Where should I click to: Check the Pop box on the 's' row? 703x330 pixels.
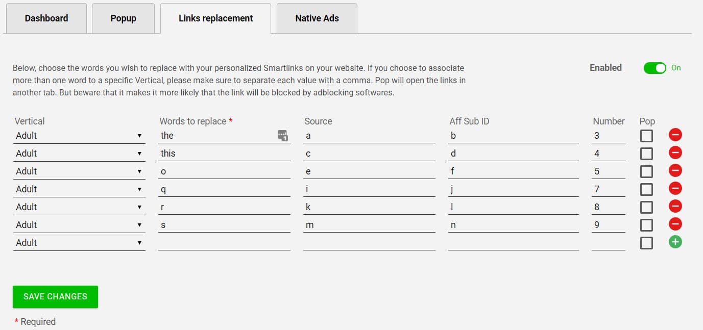click(646, 225)
